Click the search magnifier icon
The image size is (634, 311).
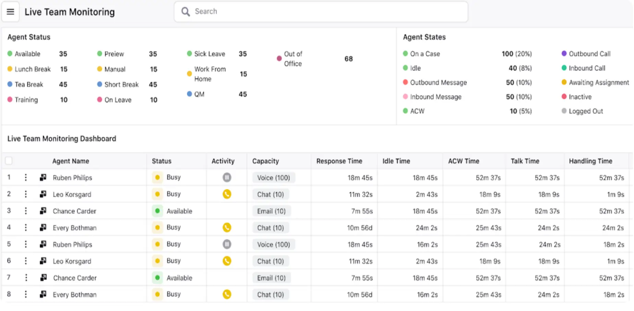tap(185, 11)
